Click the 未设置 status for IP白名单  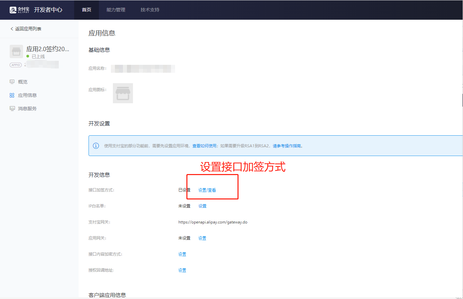click(184, 206)
